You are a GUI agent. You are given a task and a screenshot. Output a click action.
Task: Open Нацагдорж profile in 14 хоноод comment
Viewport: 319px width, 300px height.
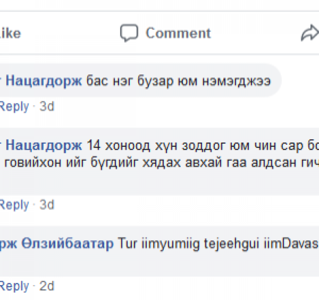coord(44,146)
